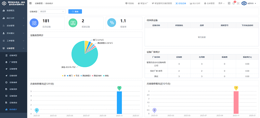The height and width of the screenshot is (118, 260).
Task: Click the pink 2025-11 repair bar
Action: [236, 102]
